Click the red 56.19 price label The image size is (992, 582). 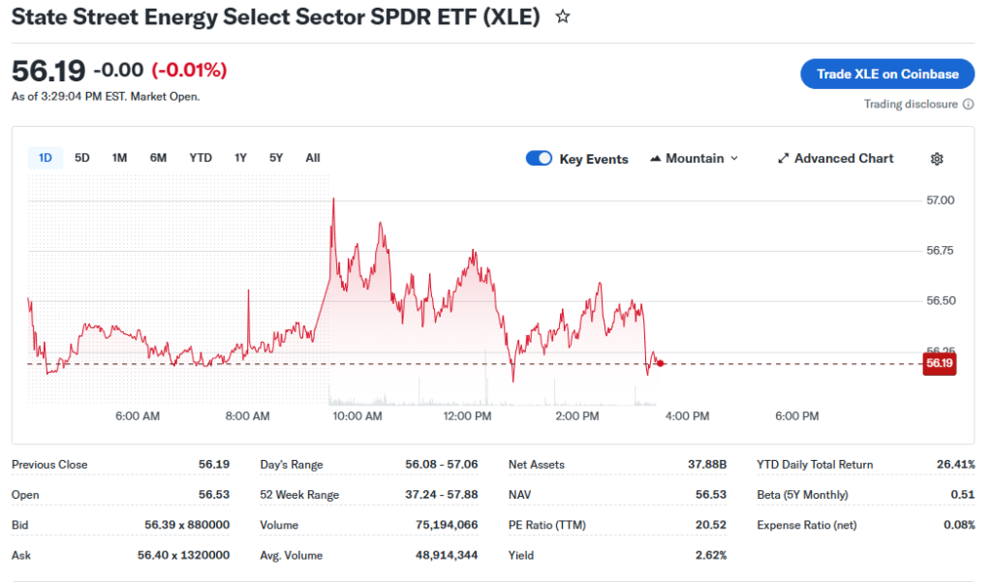coord(939,364)
